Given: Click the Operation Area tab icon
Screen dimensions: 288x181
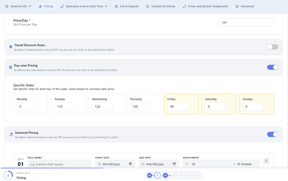Looking at the screenshot, I should coord(62,6).
